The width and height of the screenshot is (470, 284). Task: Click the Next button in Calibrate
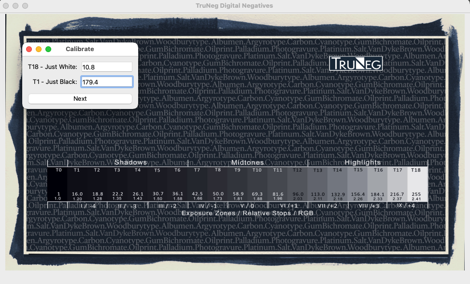click(80, 99)
